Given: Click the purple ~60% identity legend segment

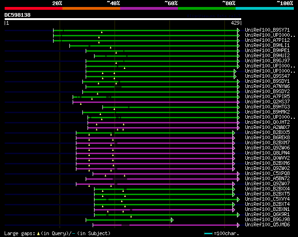Looking at the screenshot, I should click(x=149, y=8).
